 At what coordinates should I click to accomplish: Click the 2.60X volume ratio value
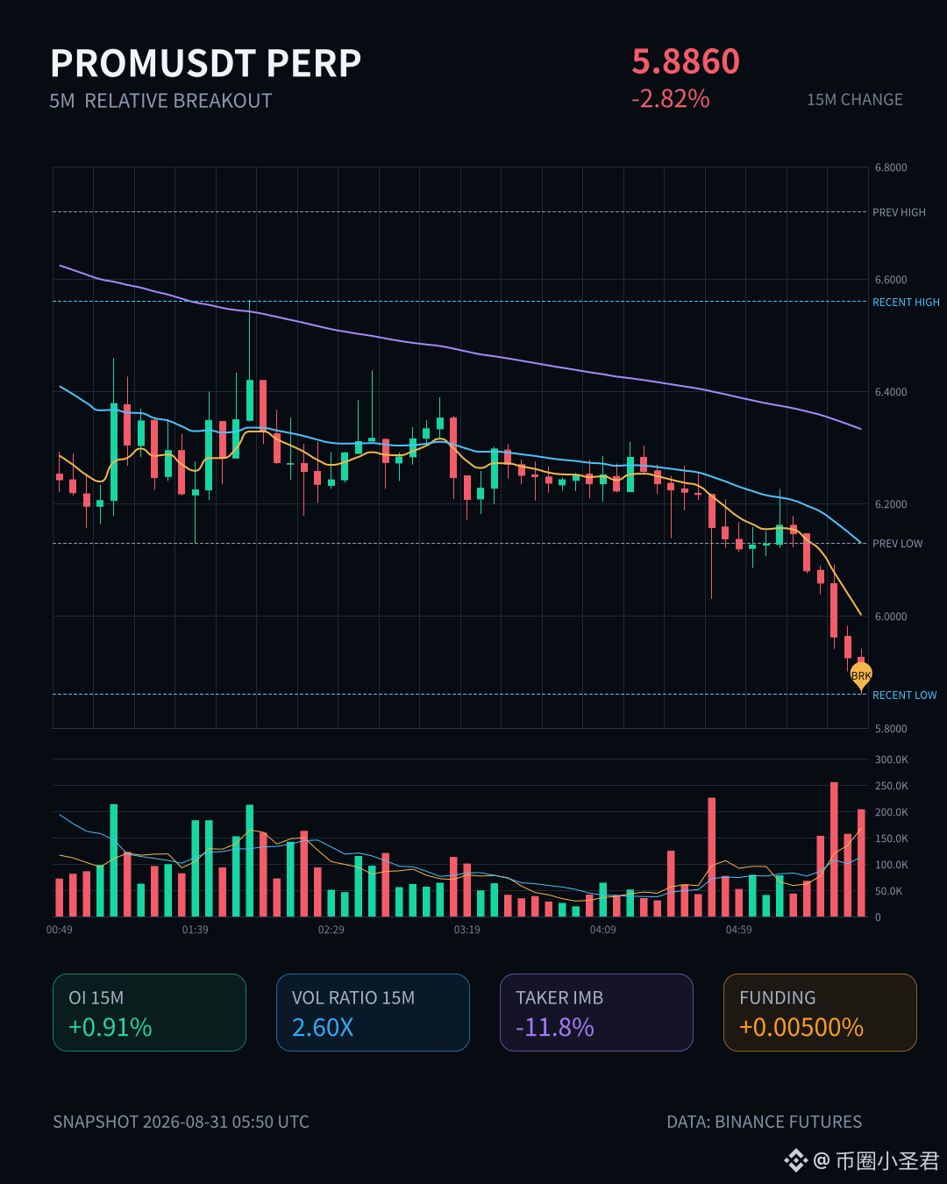coord(323,1027)
